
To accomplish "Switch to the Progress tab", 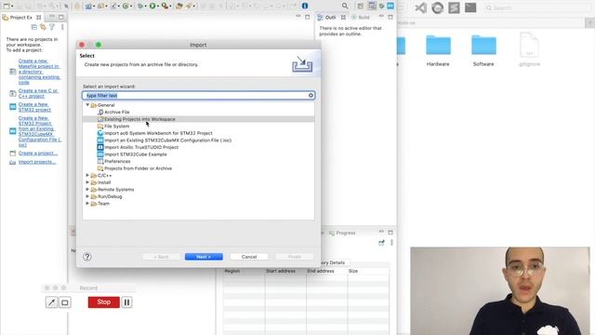I will pos(342,233).
